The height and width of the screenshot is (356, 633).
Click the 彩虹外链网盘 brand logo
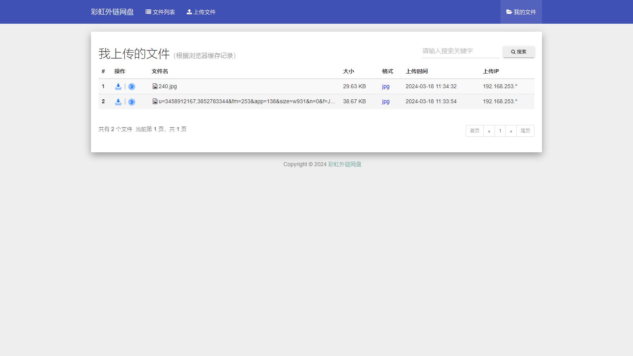pyautogui.click(x=112, y=12)
